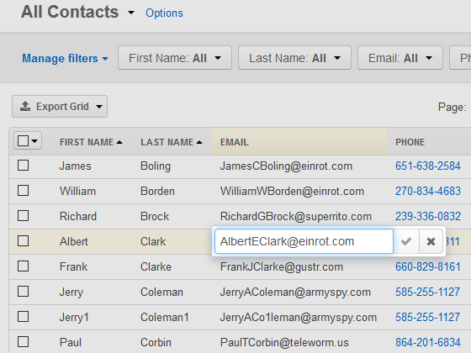The width and height of the screenshot is (471, 353).
Task: Open First Name: All filter
Action: (x=175, y=58)
